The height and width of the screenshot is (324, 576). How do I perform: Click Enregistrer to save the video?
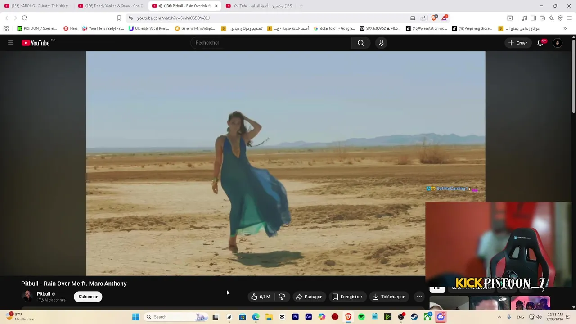347,297
